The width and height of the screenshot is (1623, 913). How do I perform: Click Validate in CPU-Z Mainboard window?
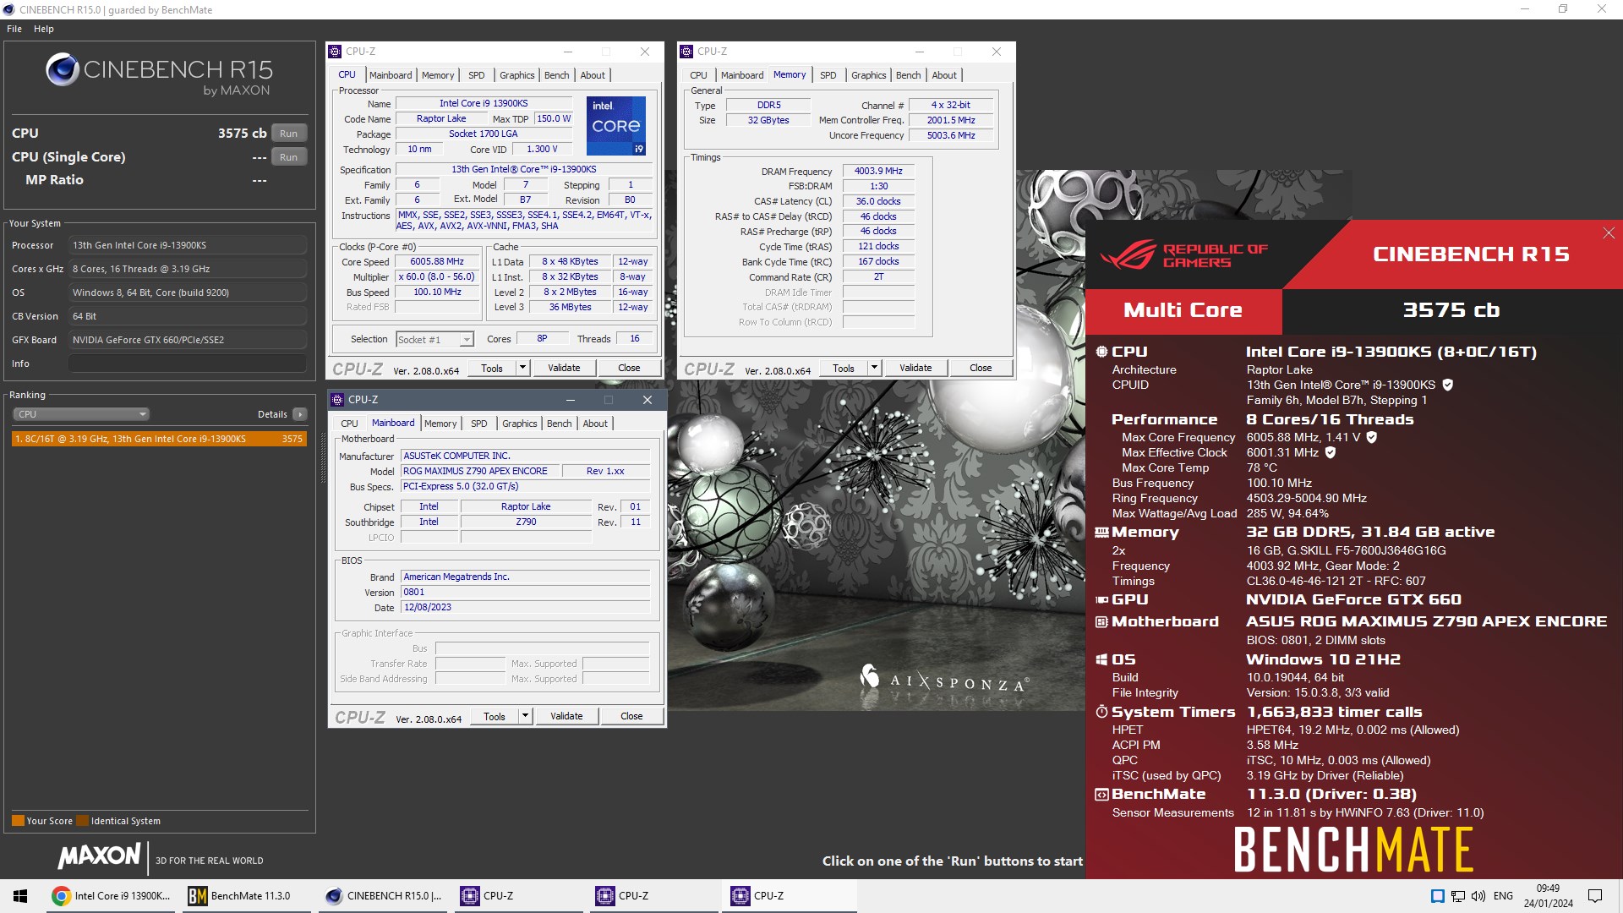(566, 716)
